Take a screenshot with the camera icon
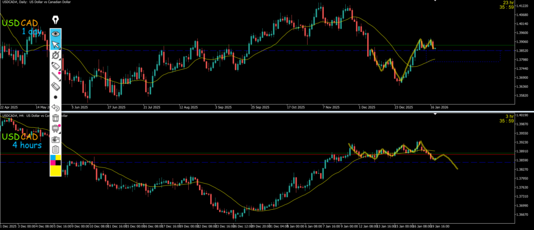The width and height of the screenshot is (534, 230). click(x=55, y=139)
